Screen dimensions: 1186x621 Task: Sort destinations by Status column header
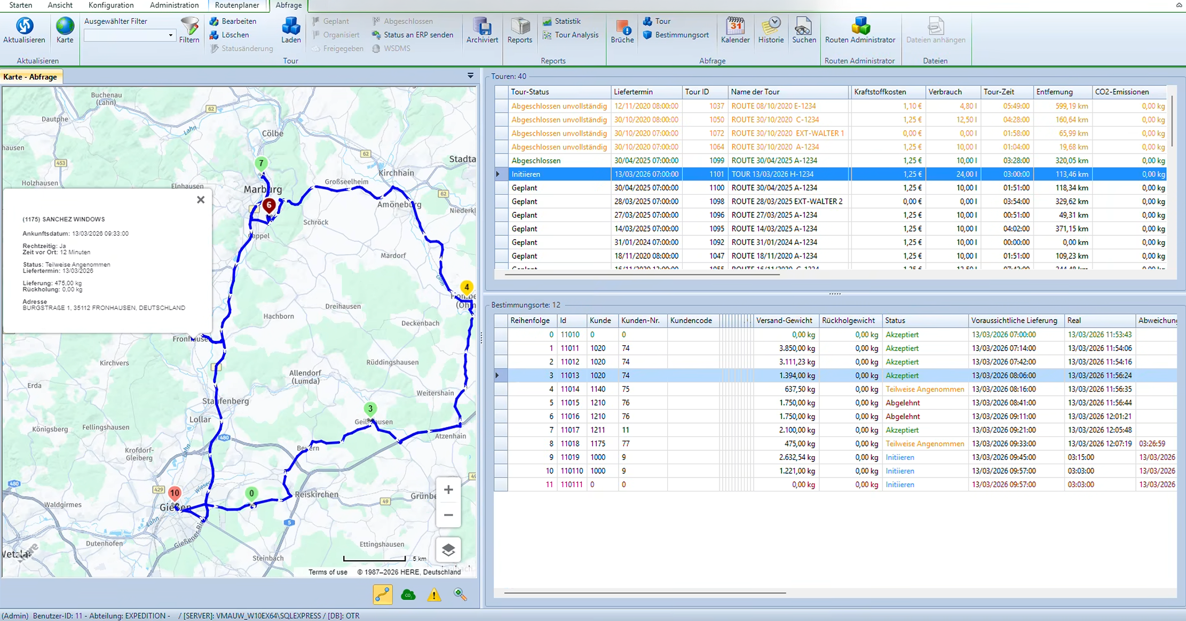[924, 321]
